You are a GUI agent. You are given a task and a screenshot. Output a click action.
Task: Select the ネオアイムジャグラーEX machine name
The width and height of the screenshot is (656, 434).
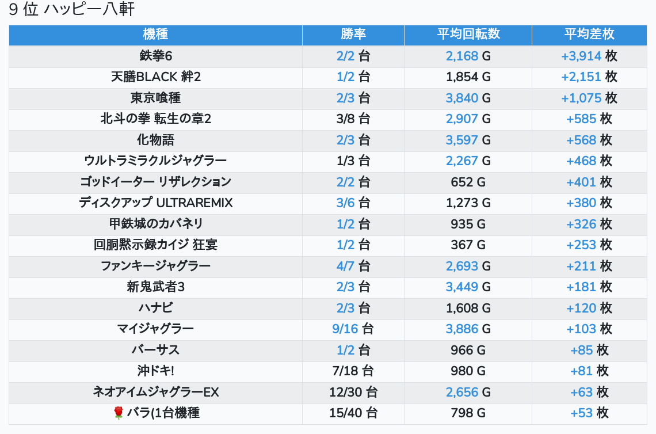[155, 392]
